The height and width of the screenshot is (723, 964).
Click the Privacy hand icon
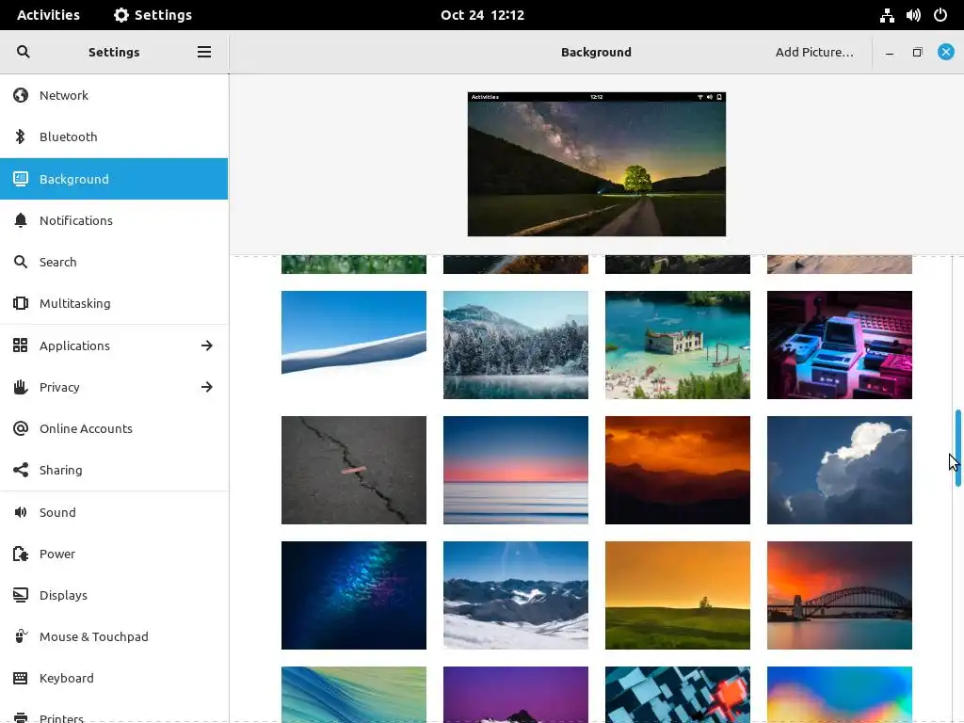pos(21,387)
